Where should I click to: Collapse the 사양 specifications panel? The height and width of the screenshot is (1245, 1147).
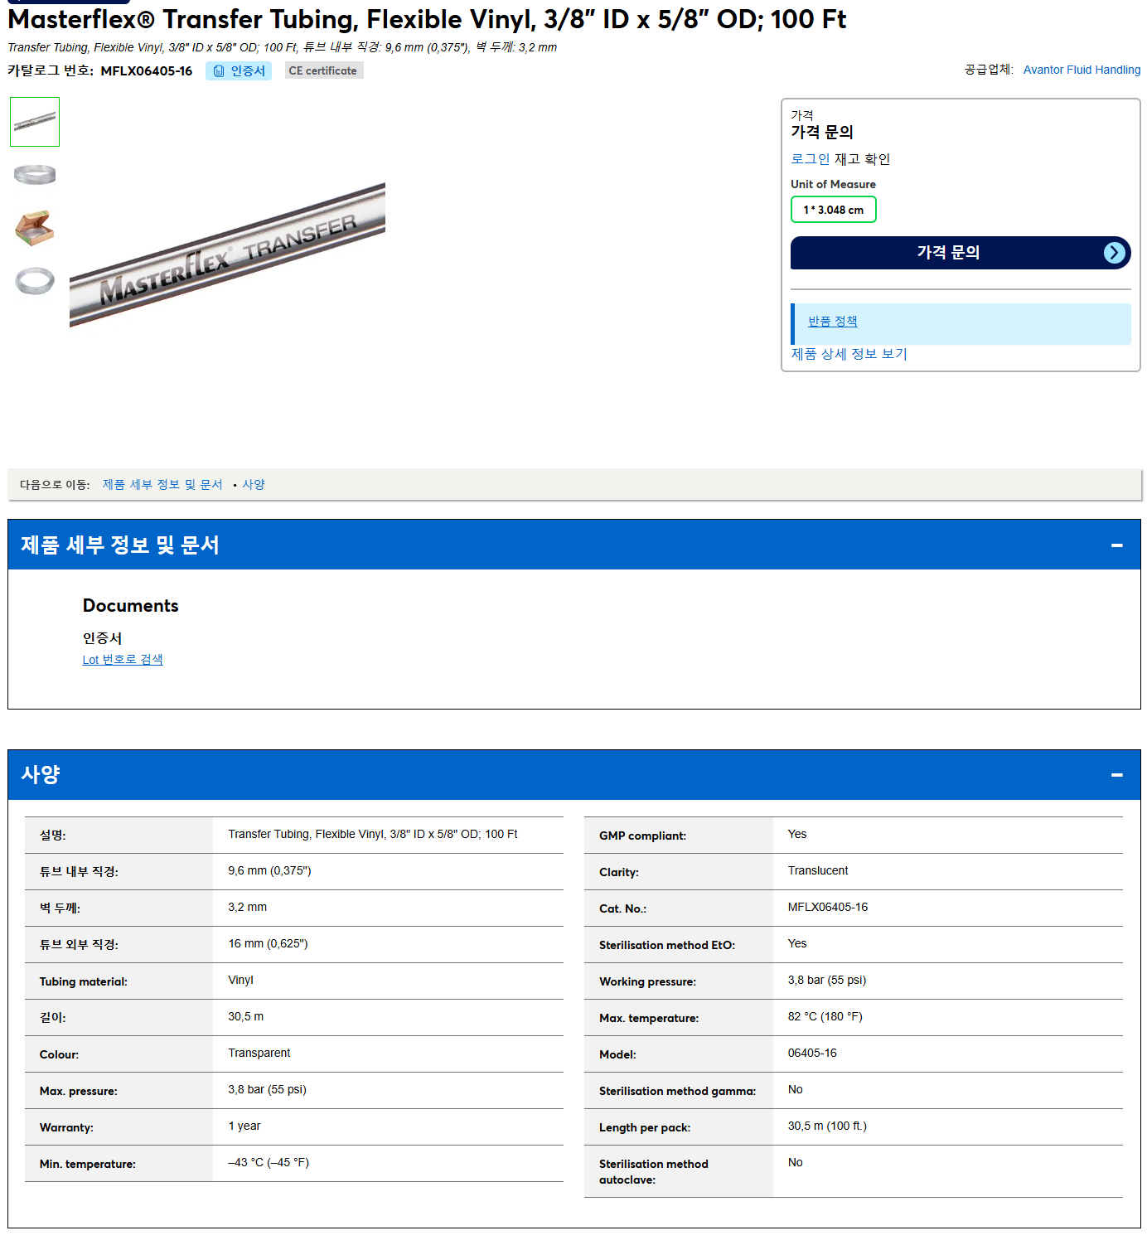[1116, 775]
